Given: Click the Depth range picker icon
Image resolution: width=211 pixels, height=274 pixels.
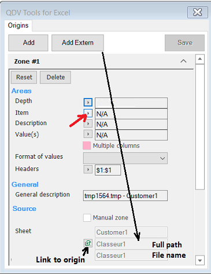Looking at the screenshot, I should [x=88, y=103].
